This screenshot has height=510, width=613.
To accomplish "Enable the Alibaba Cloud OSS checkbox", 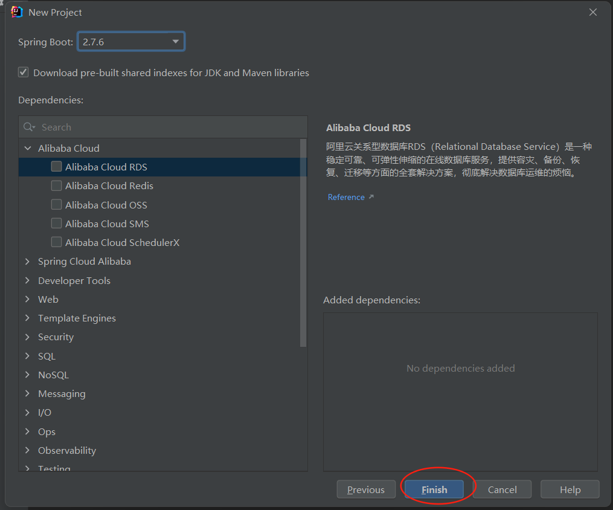I will coord(56,205).
